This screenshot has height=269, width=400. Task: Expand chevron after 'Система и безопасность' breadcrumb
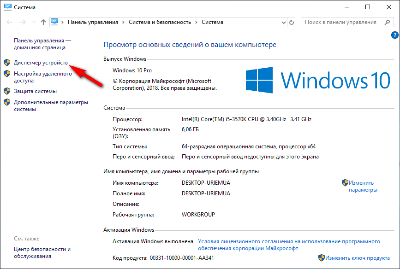[x=196, y=22]
